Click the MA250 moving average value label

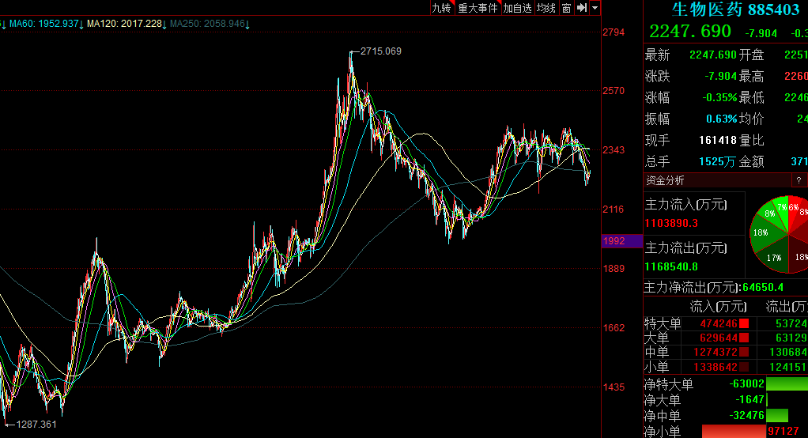pyautogui.click(x=210, y=24)
